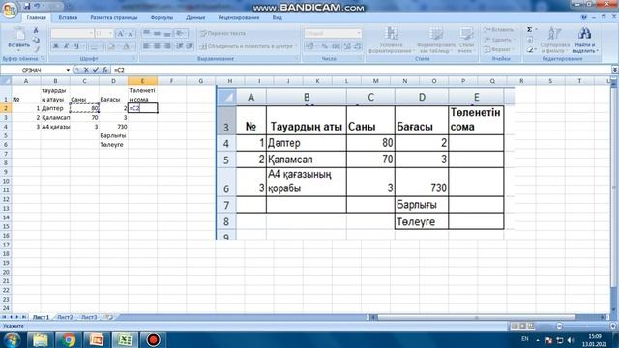This screenshot has width=619, height=348.
Task: Click Delete cells (Удалить) in Cells group
Action: [498, 40]
